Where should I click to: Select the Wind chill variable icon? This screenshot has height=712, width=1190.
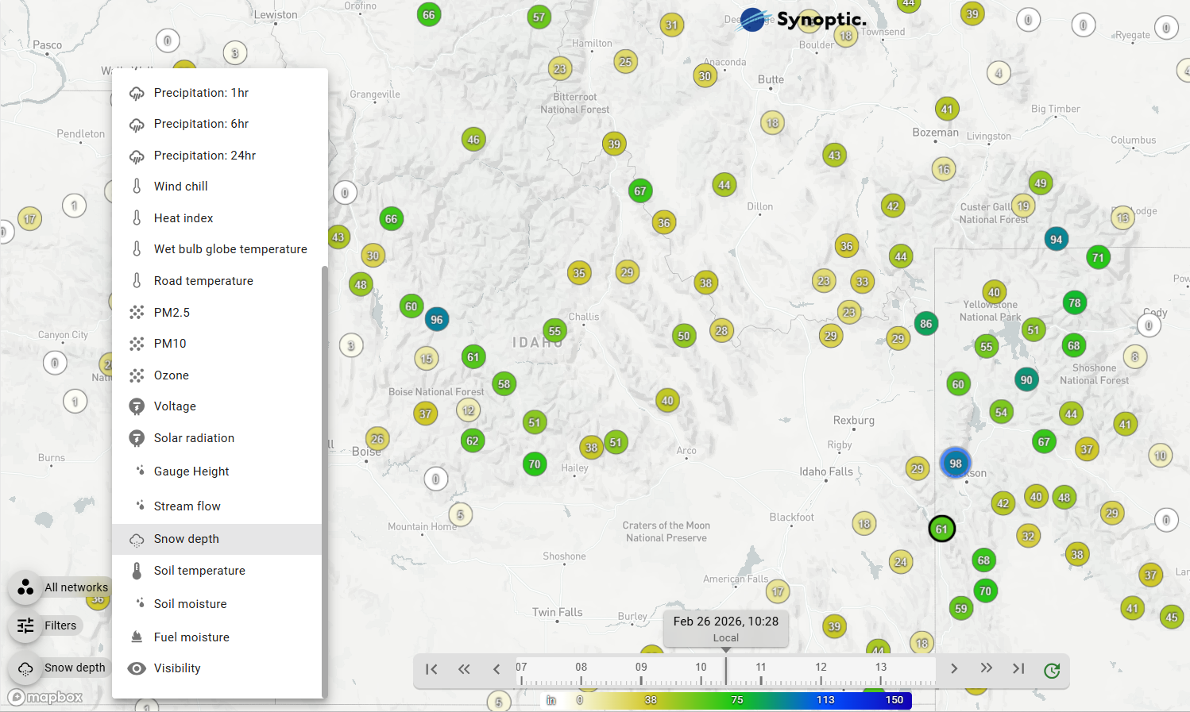[137, 186]
